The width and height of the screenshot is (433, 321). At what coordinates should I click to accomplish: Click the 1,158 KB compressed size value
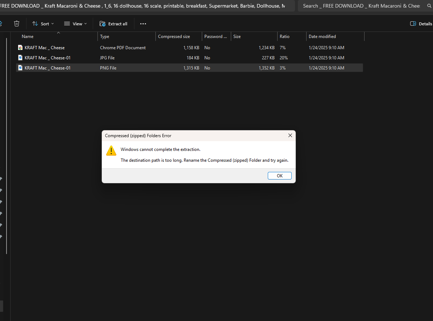click(x=191, y=48)
